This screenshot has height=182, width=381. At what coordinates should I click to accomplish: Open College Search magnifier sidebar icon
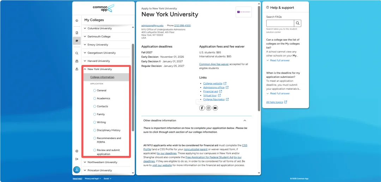(77, 53)
